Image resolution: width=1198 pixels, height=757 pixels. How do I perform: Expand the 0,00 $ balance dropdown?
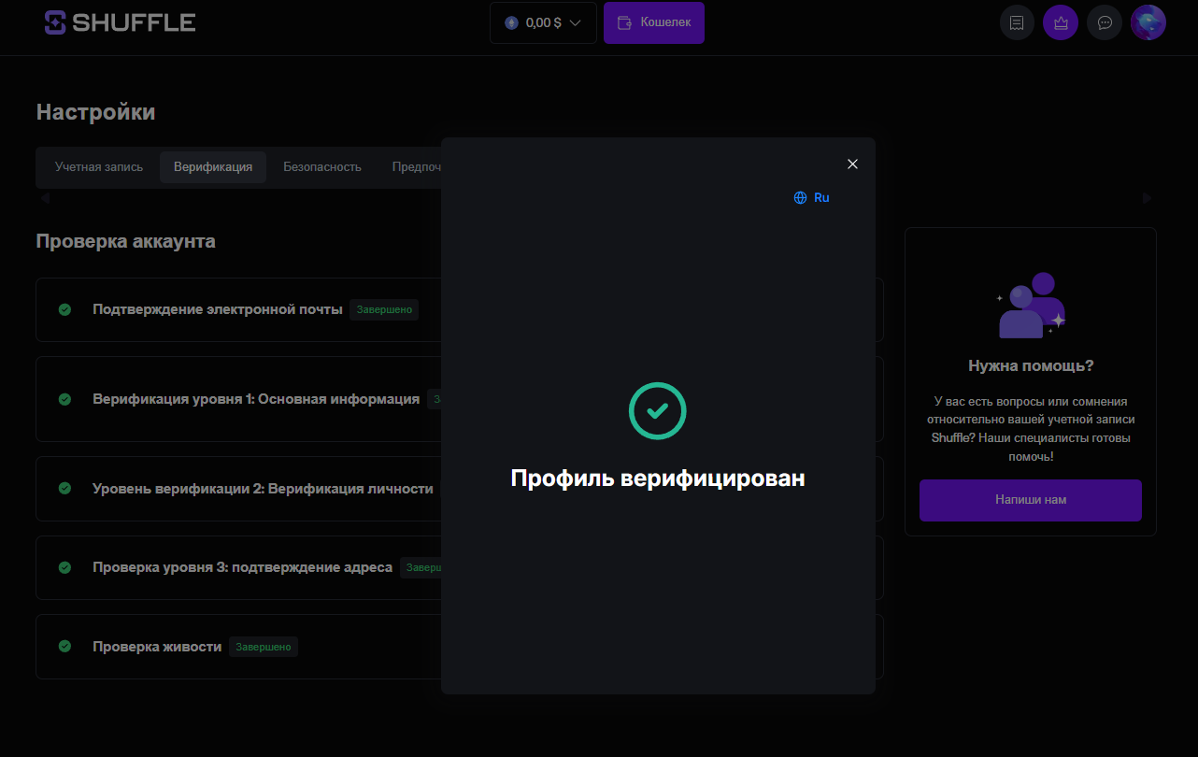[x=543, y=22]
